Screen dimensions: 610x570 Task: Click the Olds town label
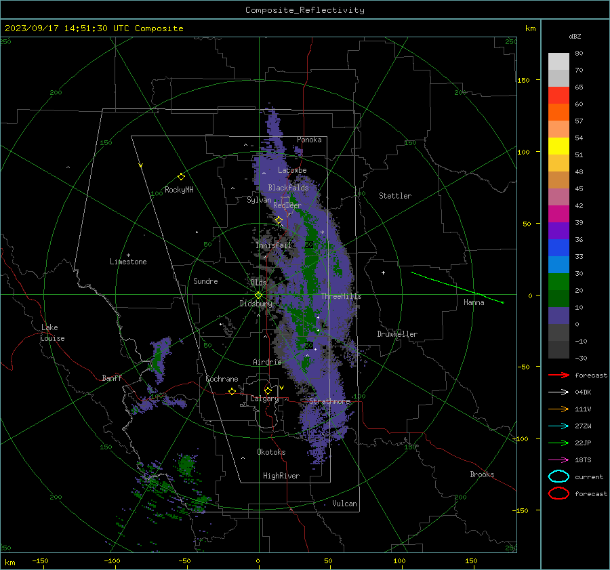(x=258, y=283)
